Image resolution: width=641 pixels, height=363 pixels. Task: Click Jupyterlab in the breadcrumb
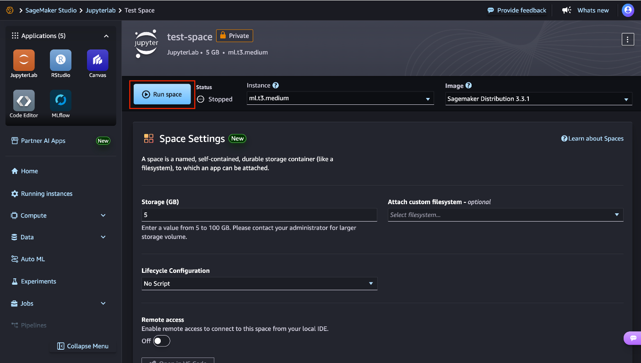click(101, 10)
